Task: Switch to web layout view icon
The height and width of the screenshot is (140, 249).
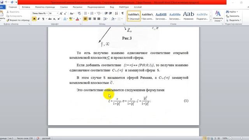Action: tap(212, 138)
